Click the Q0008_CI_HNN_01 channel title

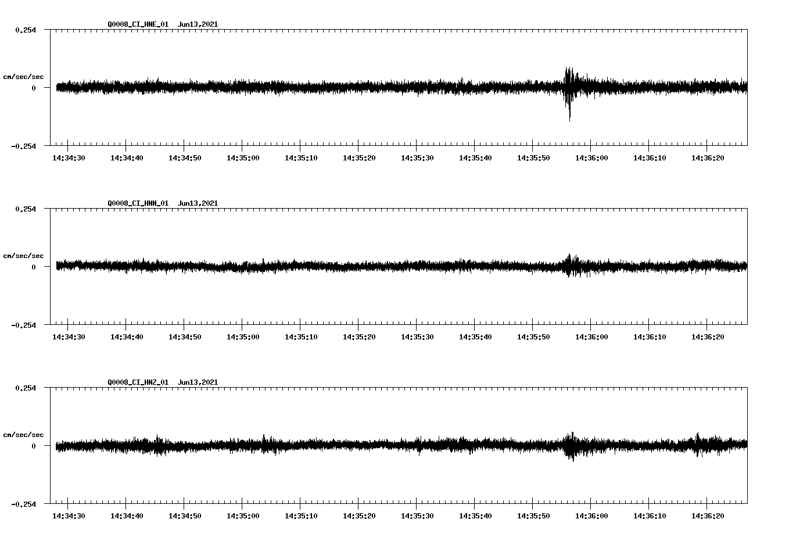coord(138,203)
